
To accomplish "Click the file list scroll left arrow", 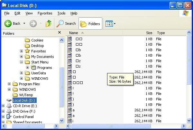I will [x=69, y=126].
